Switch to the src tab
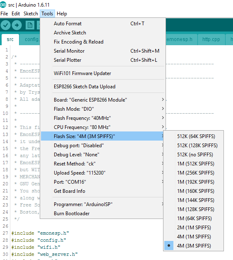 pos(10,39)
